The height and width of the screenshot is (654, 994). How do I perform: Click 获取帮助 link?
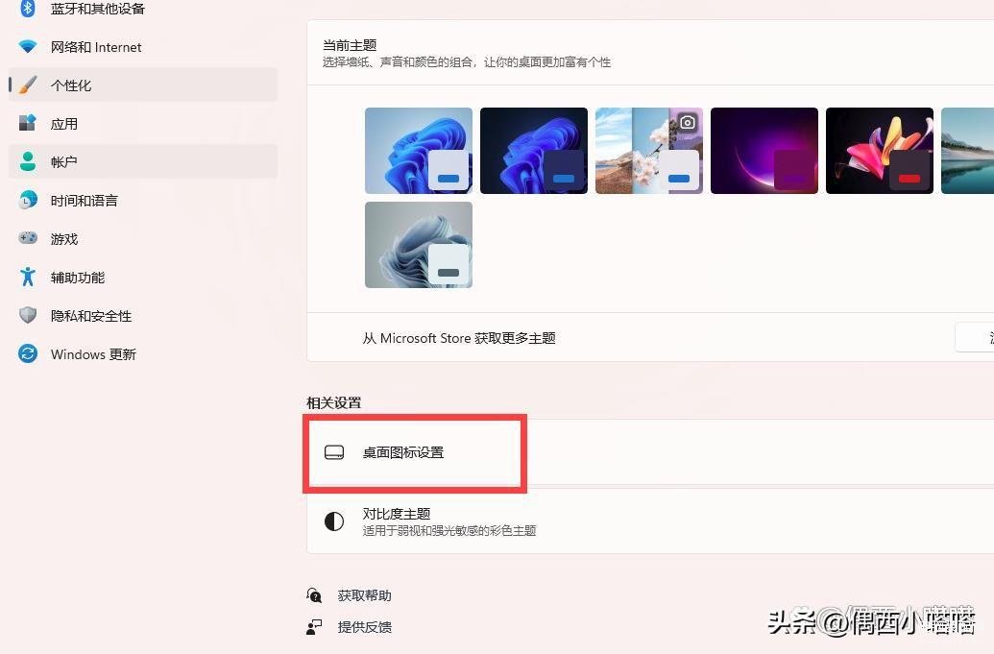(x=364, y=595)
